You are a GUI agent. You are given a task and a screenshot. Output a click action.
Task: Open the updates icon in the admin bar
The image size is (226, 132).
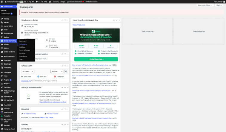coord(26,2)
